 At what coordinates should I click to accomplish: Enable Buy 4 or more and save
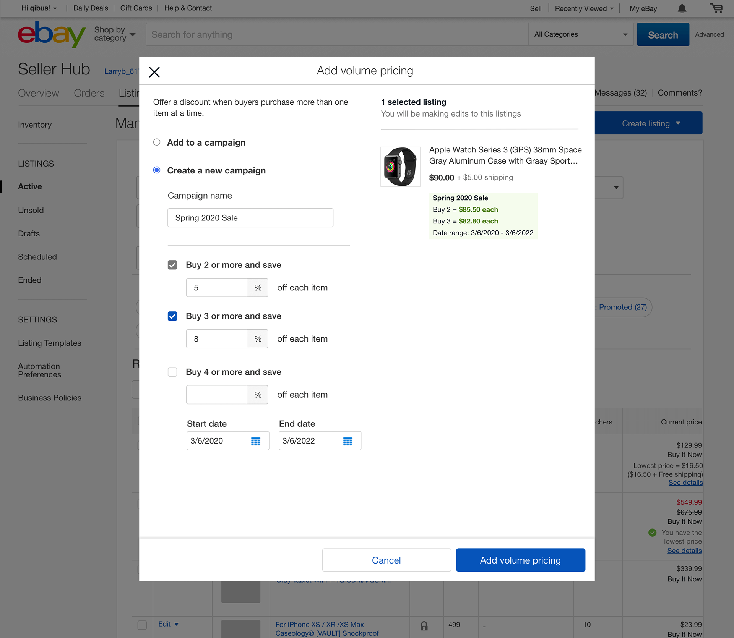coord(172,372)
